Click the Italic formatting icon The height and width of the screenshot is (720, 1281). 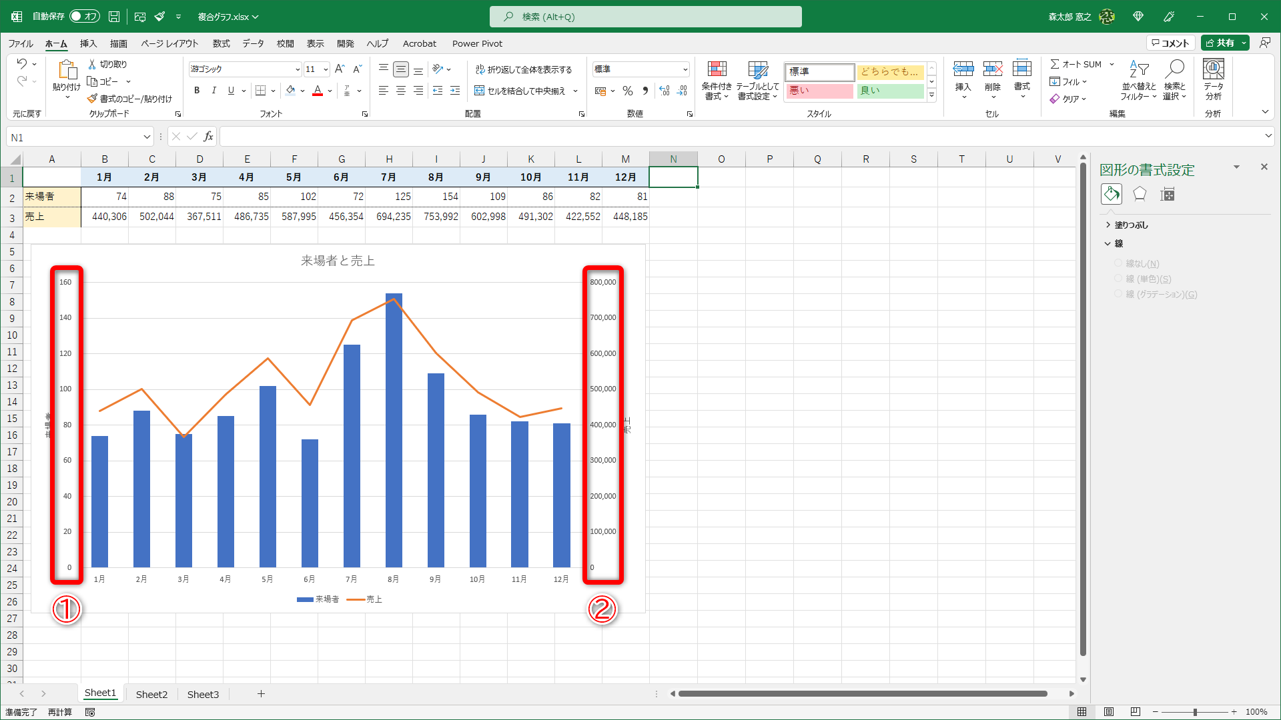213,91
